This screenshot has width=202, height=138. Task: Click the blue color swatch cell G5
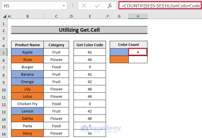click(119, 52)
